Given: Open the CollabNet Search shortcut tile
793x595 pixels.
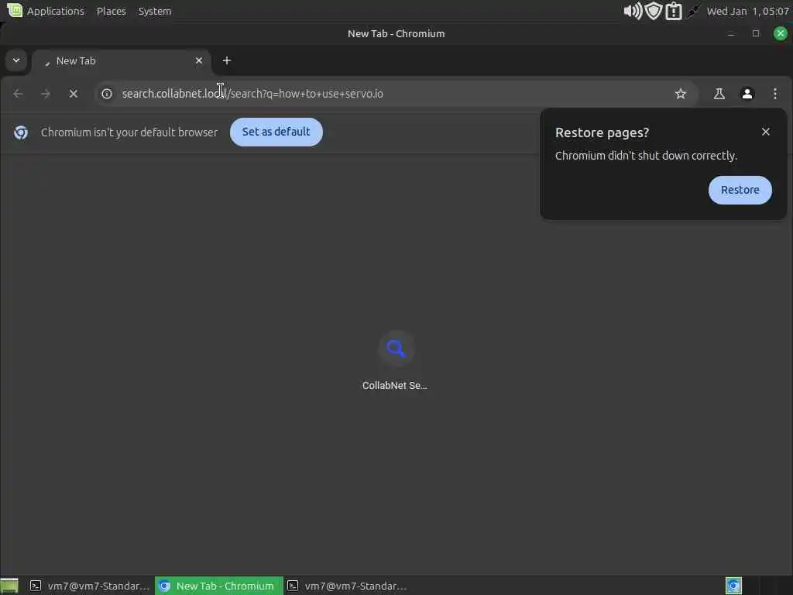Looking at the screenshot, I should (396, 360).
